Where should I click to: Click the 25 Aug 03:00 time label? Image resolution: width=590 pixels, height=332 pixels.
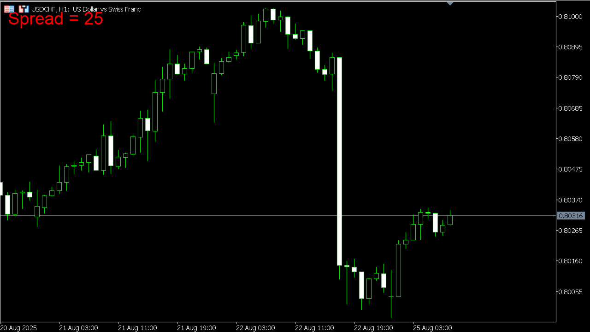pyautogui.click(x=432, y=328)
